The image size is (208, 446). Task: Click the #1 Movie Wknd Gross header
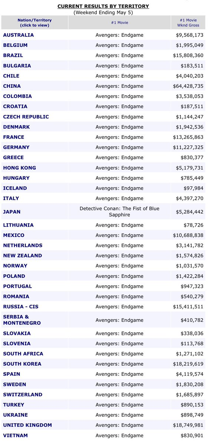[188, 23]
